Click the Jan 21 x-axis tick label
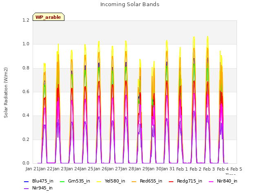 coord(32,169)
